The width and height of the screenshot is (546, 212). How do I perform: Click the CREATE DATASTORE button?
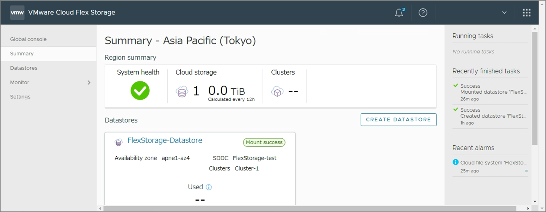[x=398, y=120]
